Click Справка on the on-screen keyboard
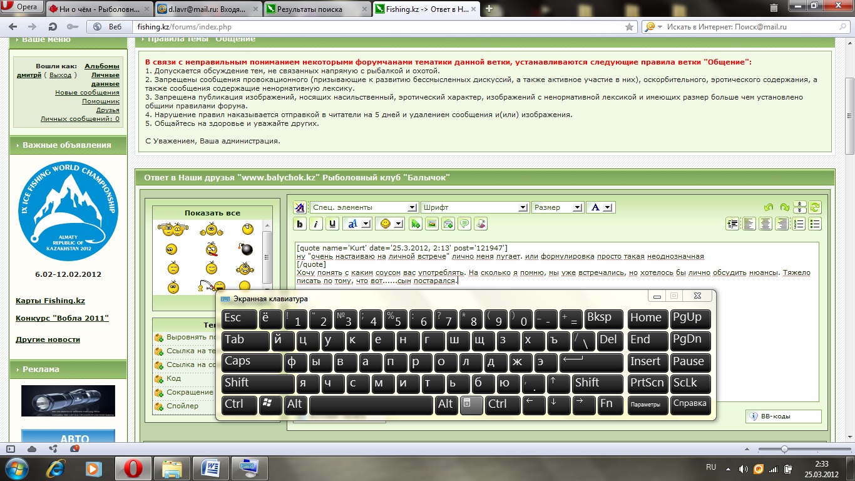The height and width of the screenshot is (481, 855). [691, 405]
